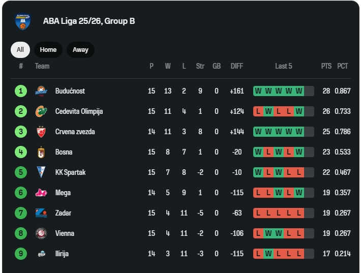Click the Ilirija team logo

41,254
